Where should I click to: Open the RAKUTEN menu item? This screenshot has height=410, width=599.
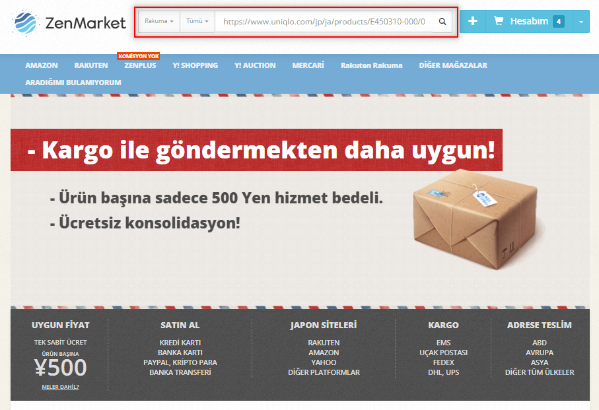[91, 65]
